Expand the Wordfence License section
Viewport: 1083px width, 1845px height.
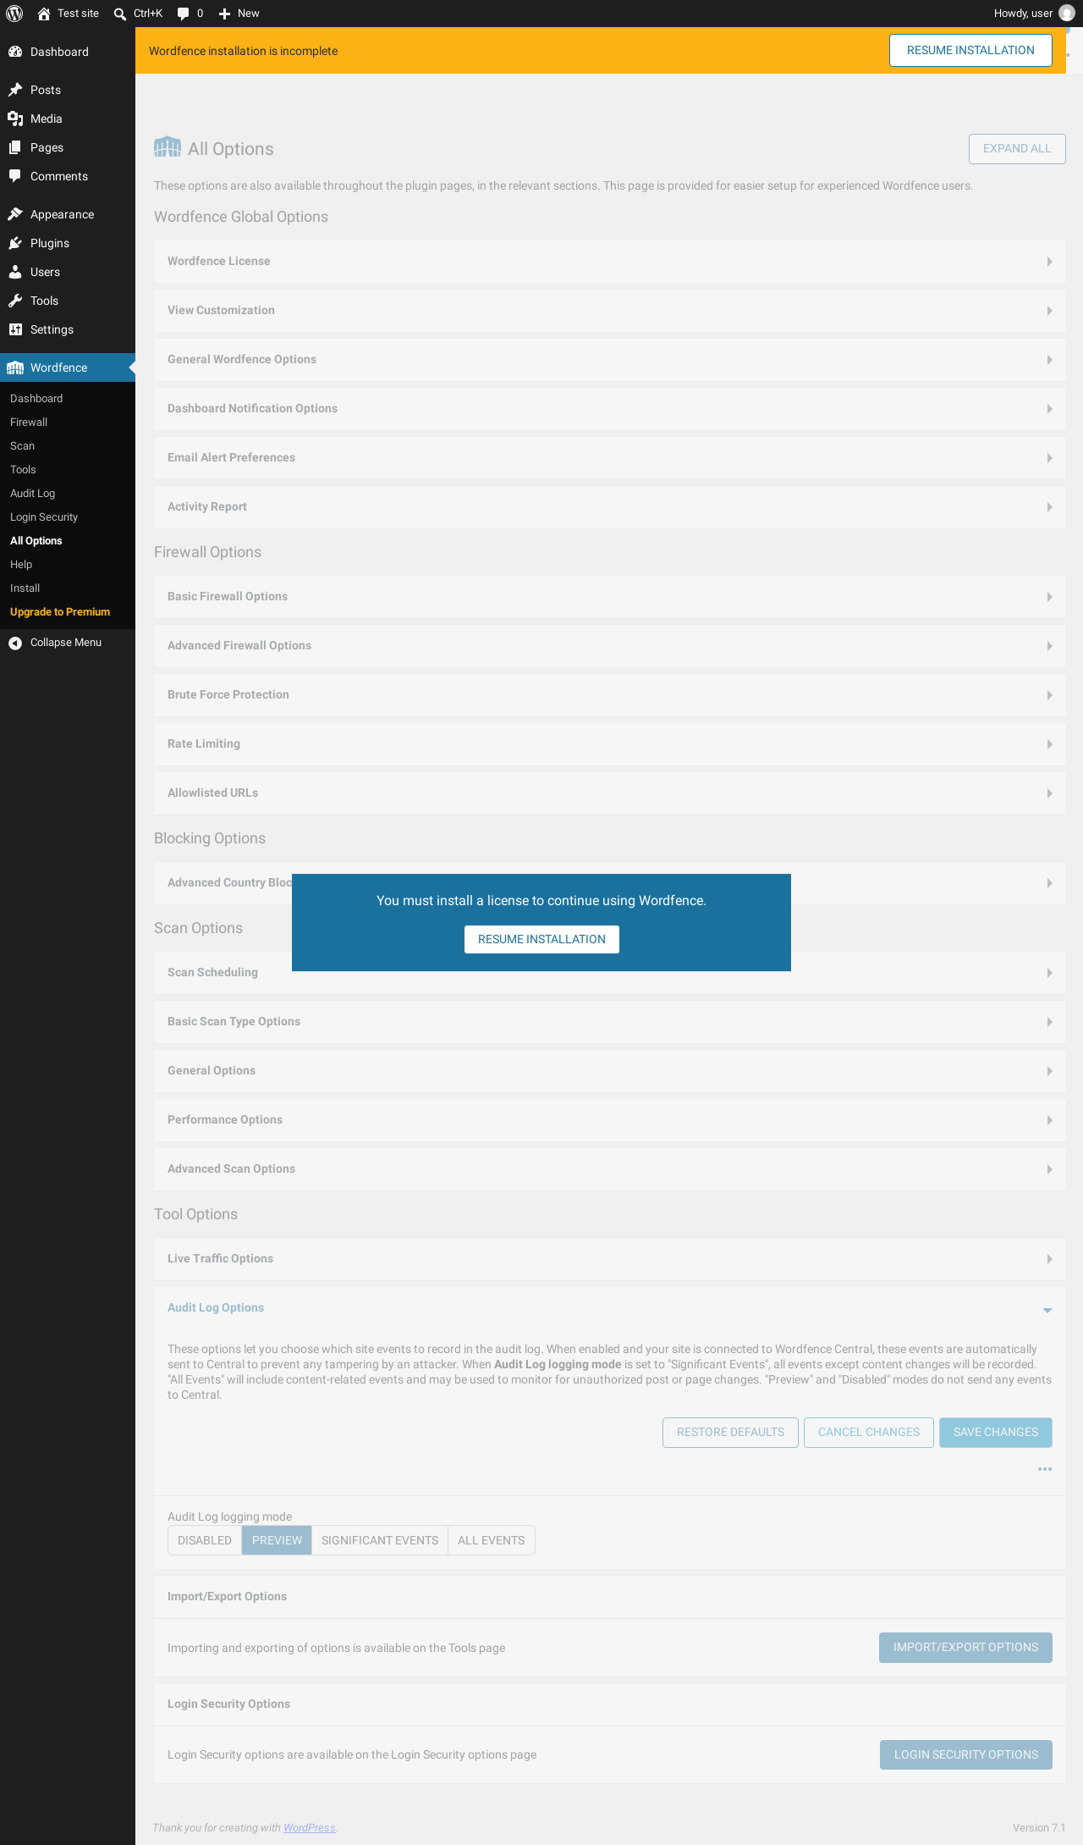tap(609, 262)
